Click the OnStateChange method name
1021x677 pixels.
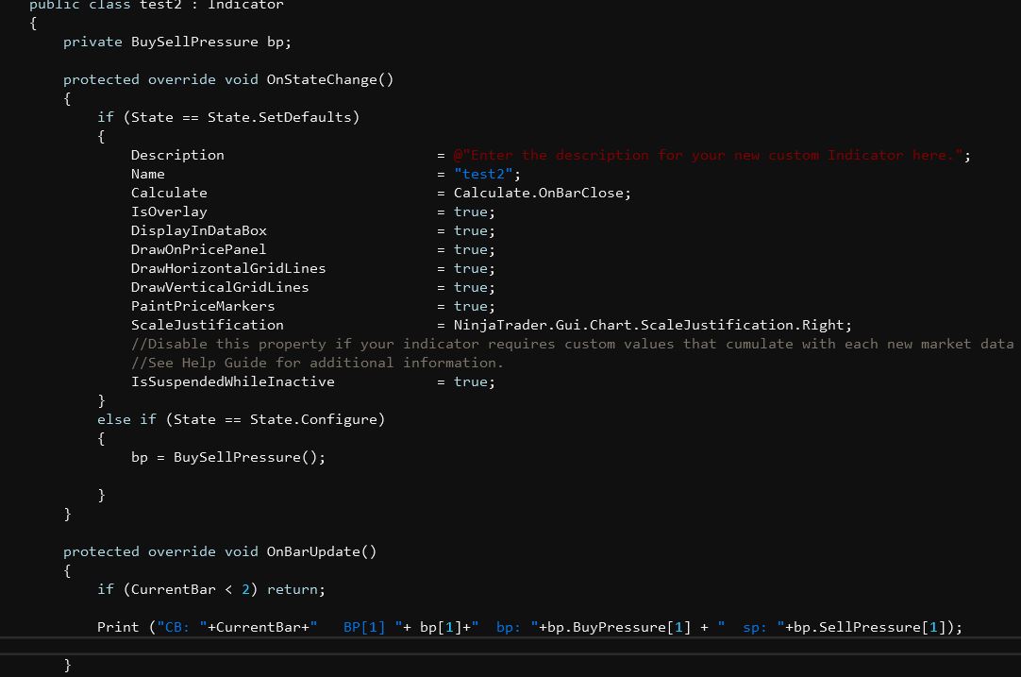(x=322, y=79)
